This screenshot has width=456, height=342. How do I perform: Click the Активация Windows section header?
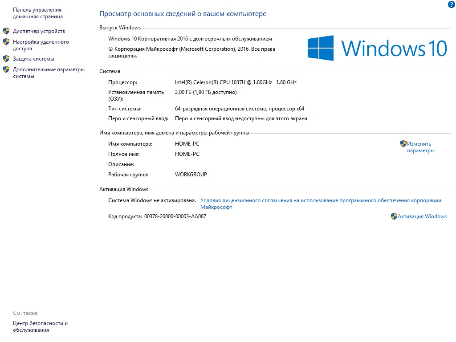pos(124,189)
